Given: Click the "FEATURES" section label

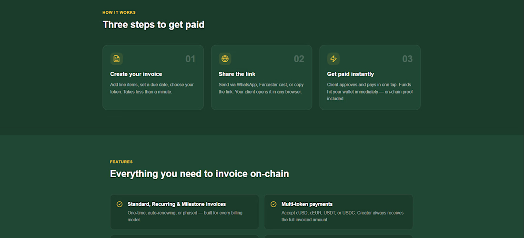Looking at the screenshot, I should pos(121,162).
